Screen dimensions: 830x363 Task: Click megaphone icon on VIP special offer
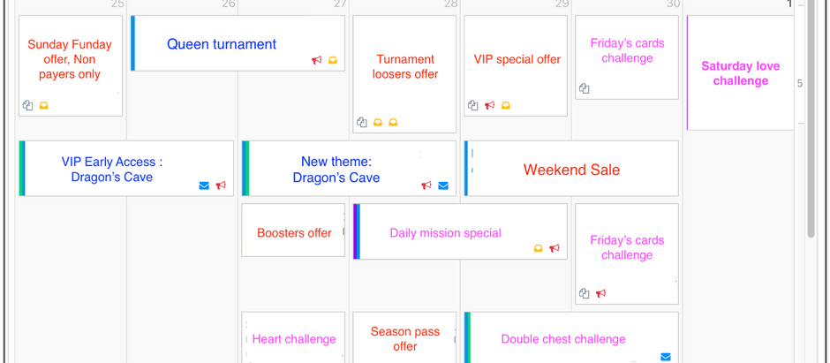pyautogui.click(x=489, y=105)
